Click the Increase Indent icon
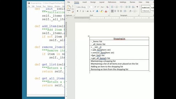The image size is (176, 99). coord(129,7)
